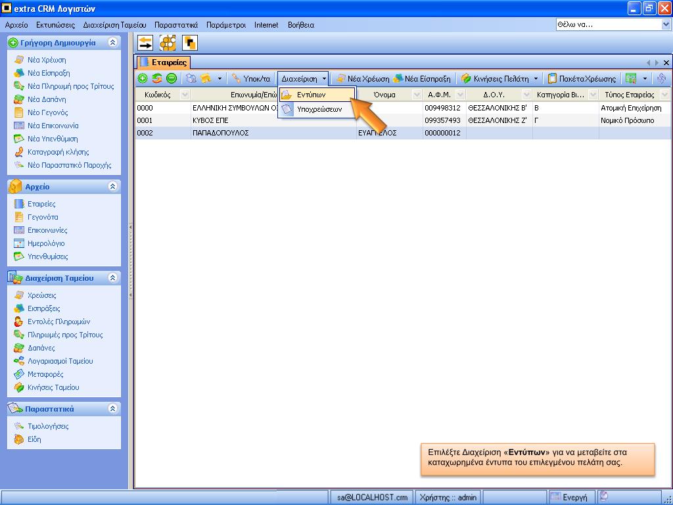Click the overlapping squares icon in top toolbar
The height and width of the screenshot is (505, 673).
190,43
